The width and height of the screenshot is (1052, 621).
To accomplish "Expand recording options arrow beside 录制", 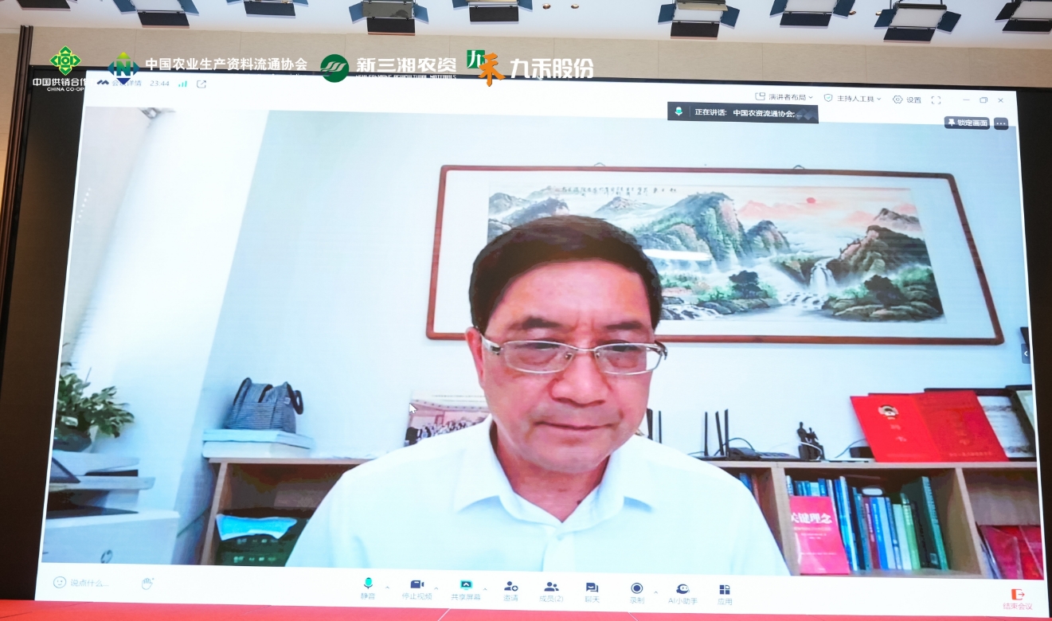I will tap(655, 592).
